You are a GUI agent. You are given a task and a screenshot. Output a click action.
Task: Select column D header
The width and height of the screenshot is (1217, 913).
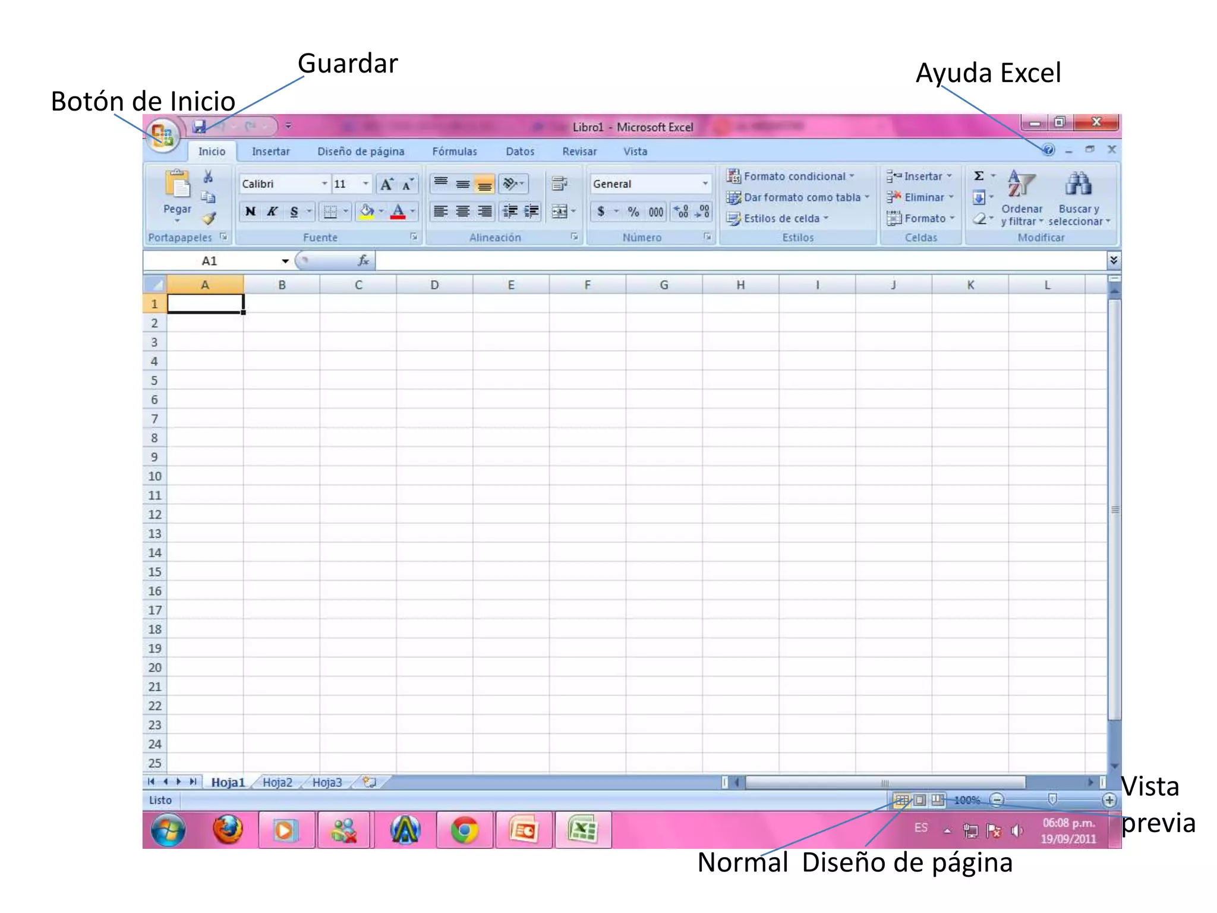pyautogui.click(x=434, y=285)
